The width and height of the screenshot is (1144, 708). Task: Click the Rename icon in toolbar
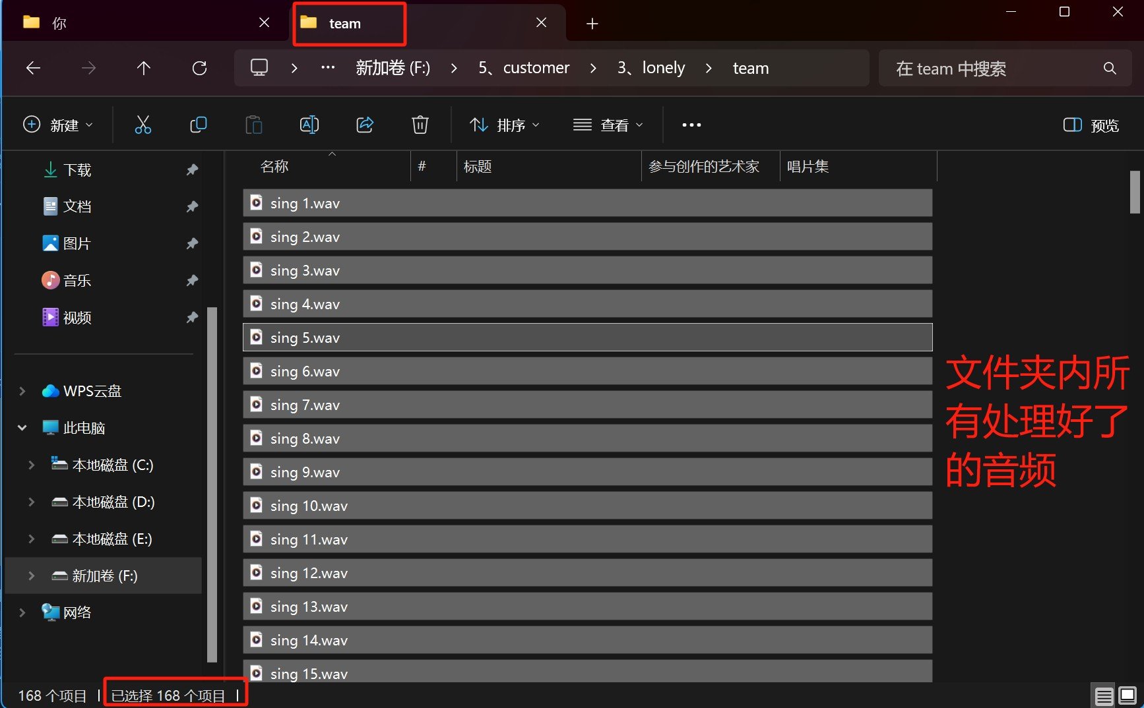point(309,125)
